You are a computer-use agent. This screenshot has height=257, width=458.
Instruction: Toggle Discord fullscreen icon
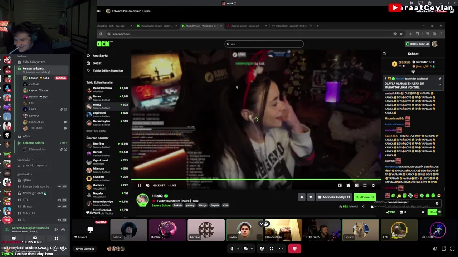tap(453, 249)
